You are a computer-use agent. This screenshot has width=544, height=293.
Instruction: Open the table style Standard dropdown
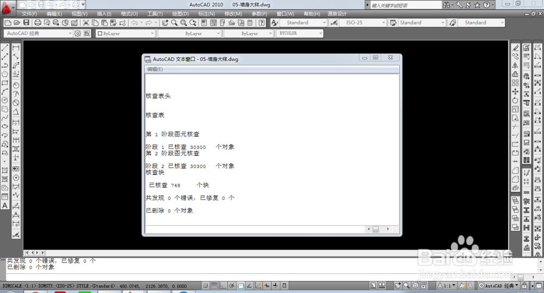pyautogui.click(x=422, y=22)
